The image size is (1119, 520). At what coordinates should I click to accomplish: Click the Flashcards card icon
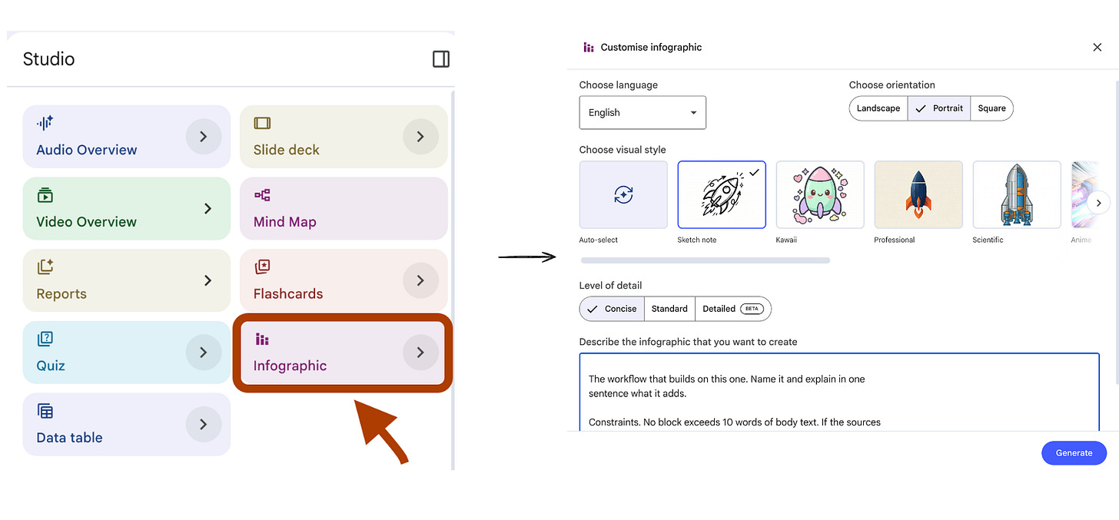pos(262,267)
